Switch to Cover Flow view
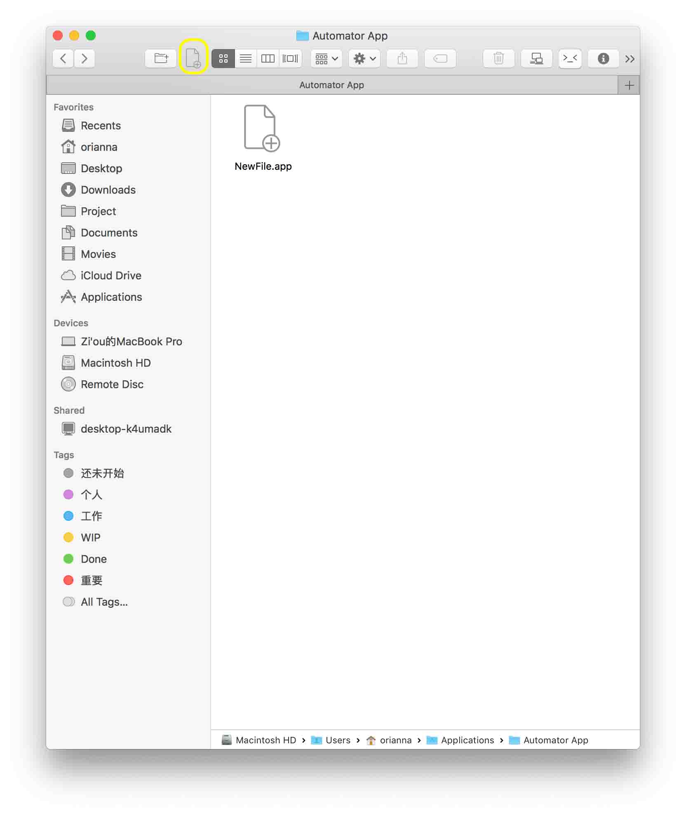This screenshot has height=815, width=686. (290, 59)
